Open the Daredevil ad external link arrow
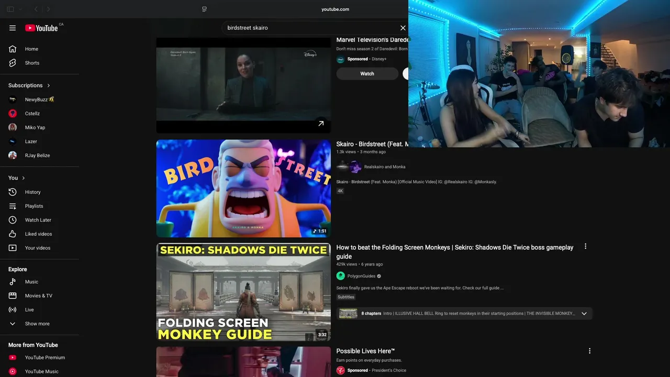 pos(321,124)
